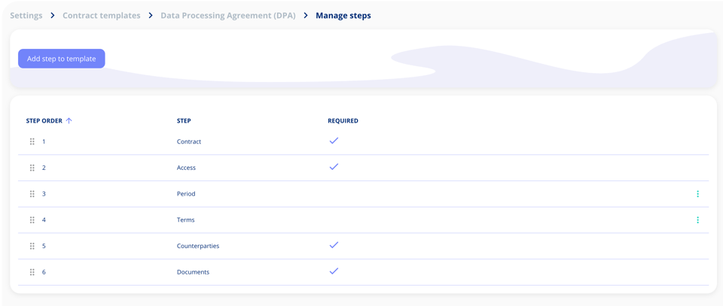Click the drag handle for step 6 Documents
Viewport: 723px width, 306px height.
[x=32, y=272]
